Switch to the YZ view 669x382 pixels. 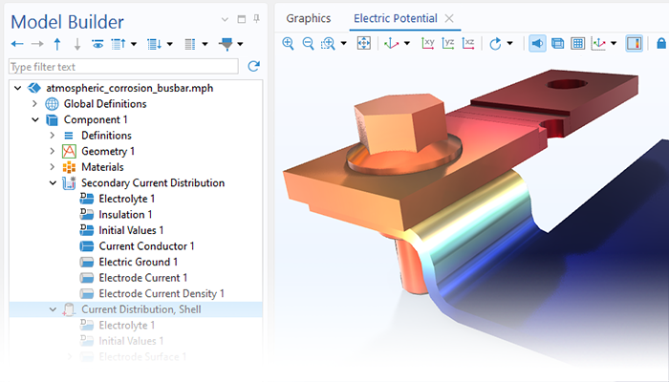pos(448,43)
